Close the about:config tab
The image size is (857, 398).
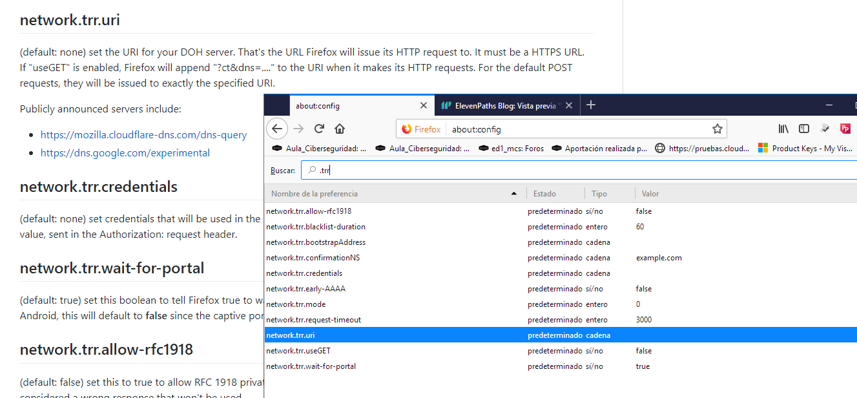pos(424,105)
